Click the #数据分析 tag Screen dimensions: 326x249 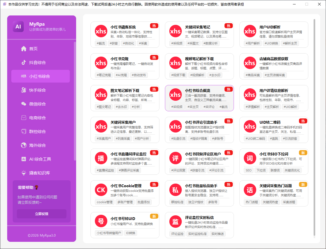click(x=211, y=43)
